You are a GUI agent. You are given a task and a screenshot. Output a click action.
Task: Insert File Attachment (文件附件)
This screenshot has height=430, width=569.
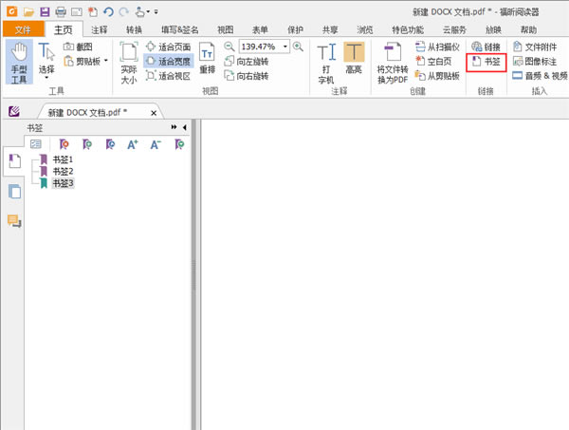tap(535, 47)
